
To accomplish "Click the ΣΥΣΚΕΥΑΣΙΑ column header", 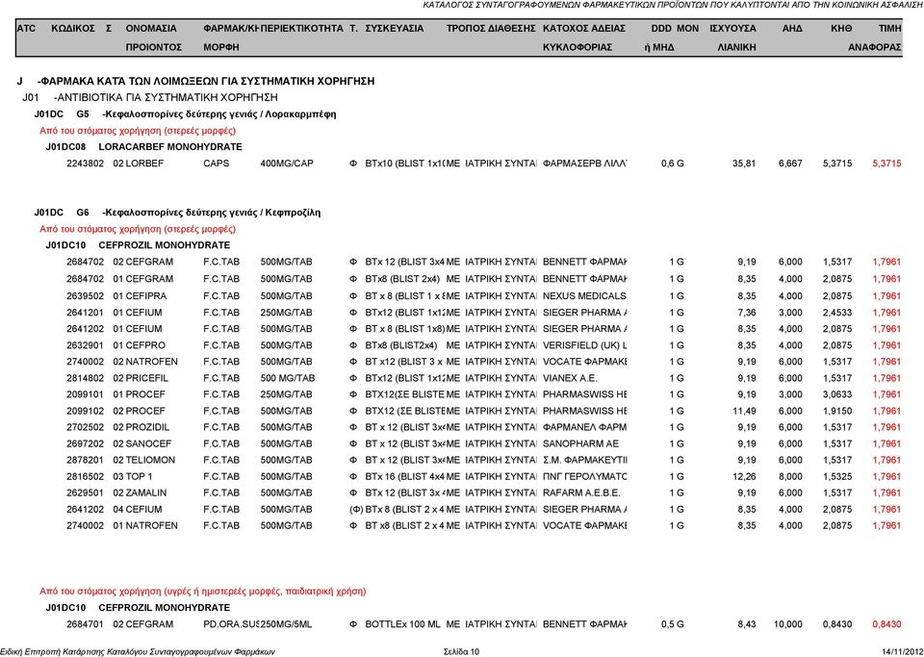I will (x=395, y=28).
